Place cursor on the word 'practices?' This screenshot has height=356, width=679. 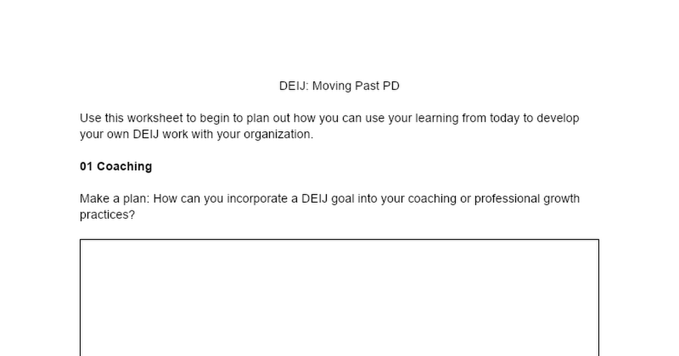[108, 215]
